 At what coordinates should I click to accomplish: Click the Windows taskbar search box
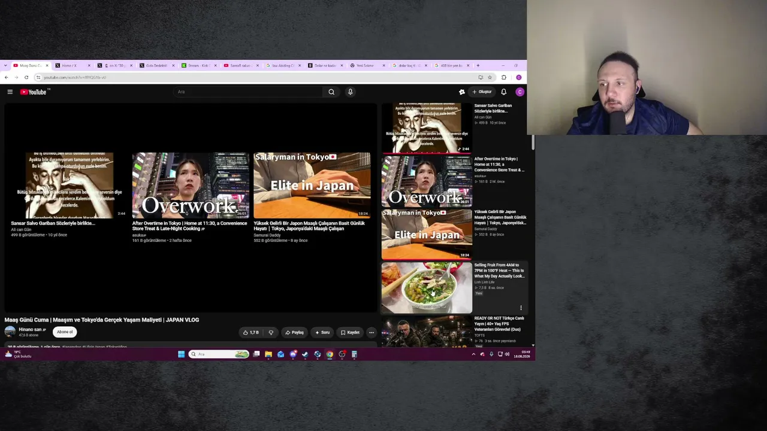point(219,354)
